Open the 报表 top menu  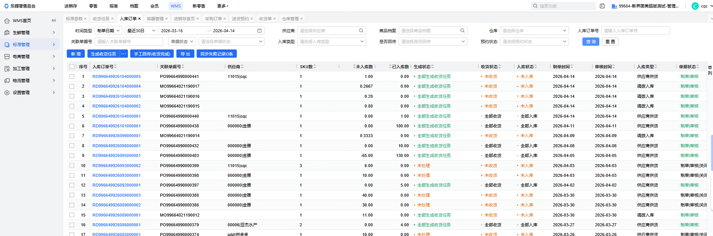pos(113,6)
